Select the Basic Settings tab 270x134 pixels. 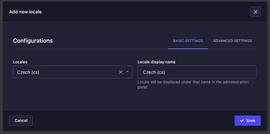[188, 41]
